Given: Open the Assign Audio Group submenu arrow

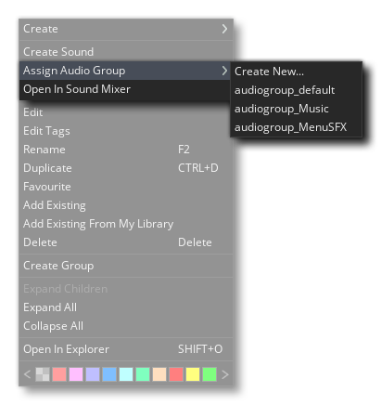Looking at the screenshot, I should click(x=224, y=71).
